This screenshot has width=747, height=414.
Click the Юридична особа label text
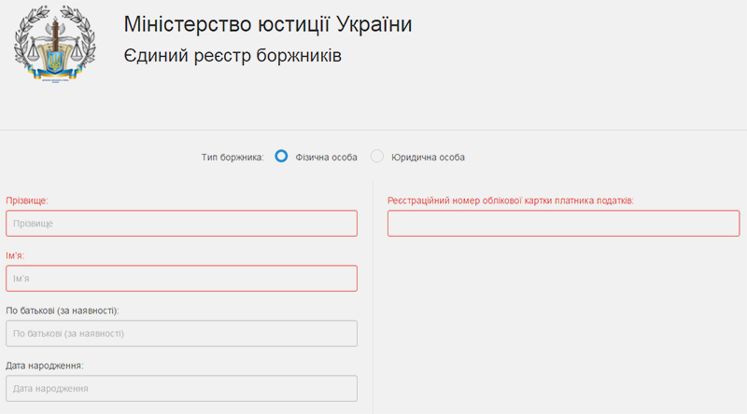[428, 158]
